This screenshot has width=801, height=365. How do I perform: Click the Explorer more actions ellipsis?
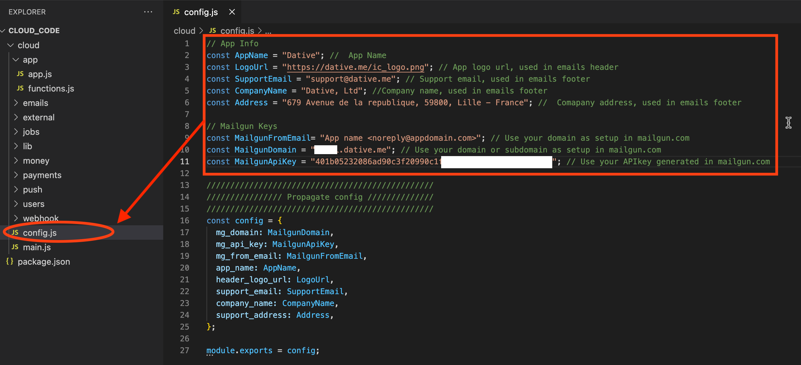pos(148,12)
